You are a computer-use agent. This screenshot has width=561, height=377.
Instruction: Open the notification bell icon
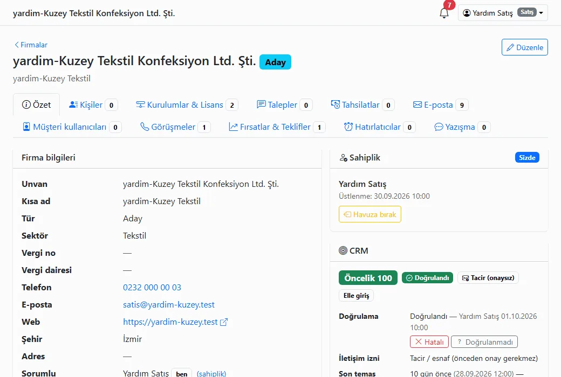(444, 13)
